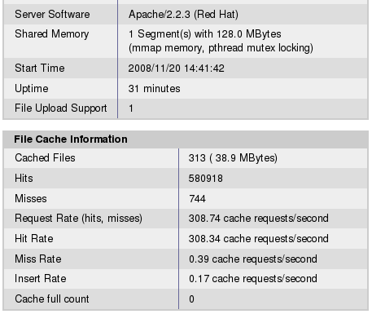The height and width of the screenshot is (314, 372).
Task: Click the Misses value 744
Action: [x=197, y=199]
